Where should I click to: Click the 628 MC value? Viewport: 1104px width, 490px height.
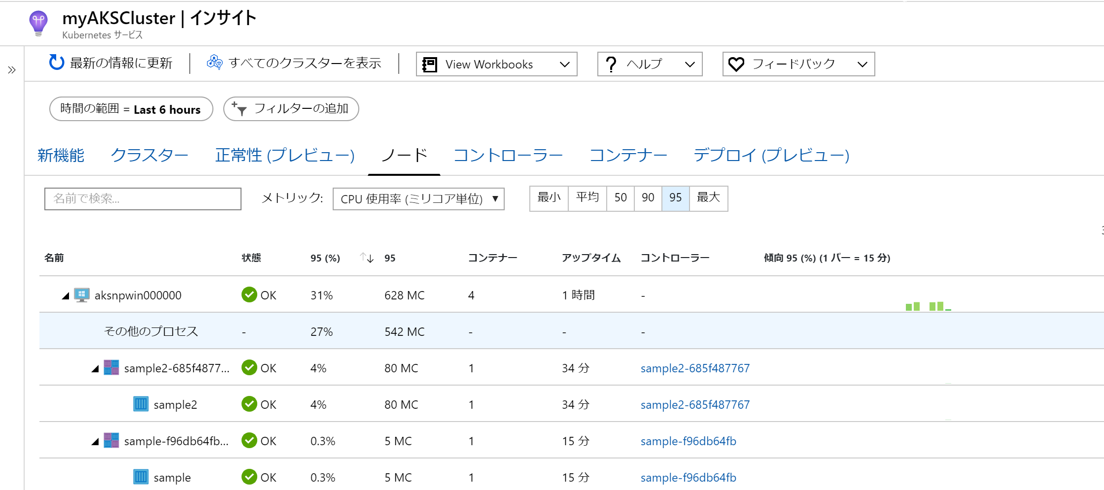pos(405,295)
